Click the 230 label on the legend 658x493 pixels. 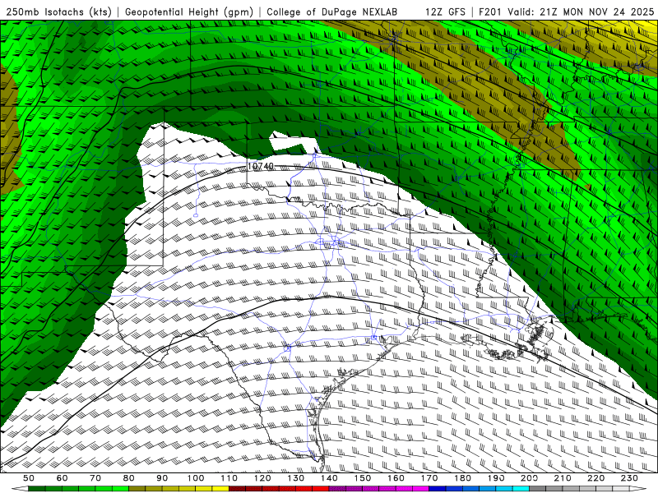[629, 478]
